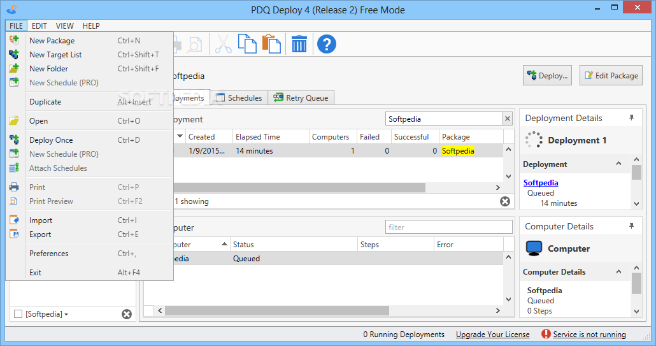656x346 pixels.
Task: Open the FILE menu
Action: tap(17, 26)
